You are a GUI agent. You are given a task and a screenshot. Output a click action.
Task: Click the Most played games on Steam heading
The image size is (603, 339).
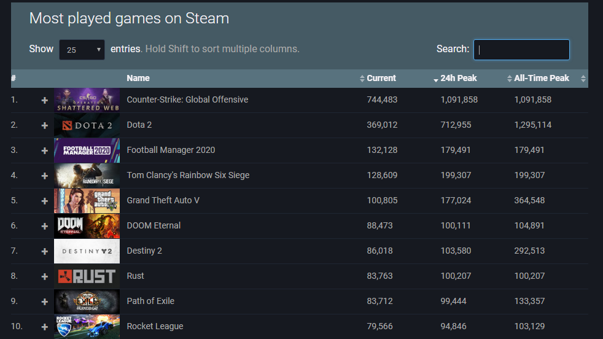point(129,18)
